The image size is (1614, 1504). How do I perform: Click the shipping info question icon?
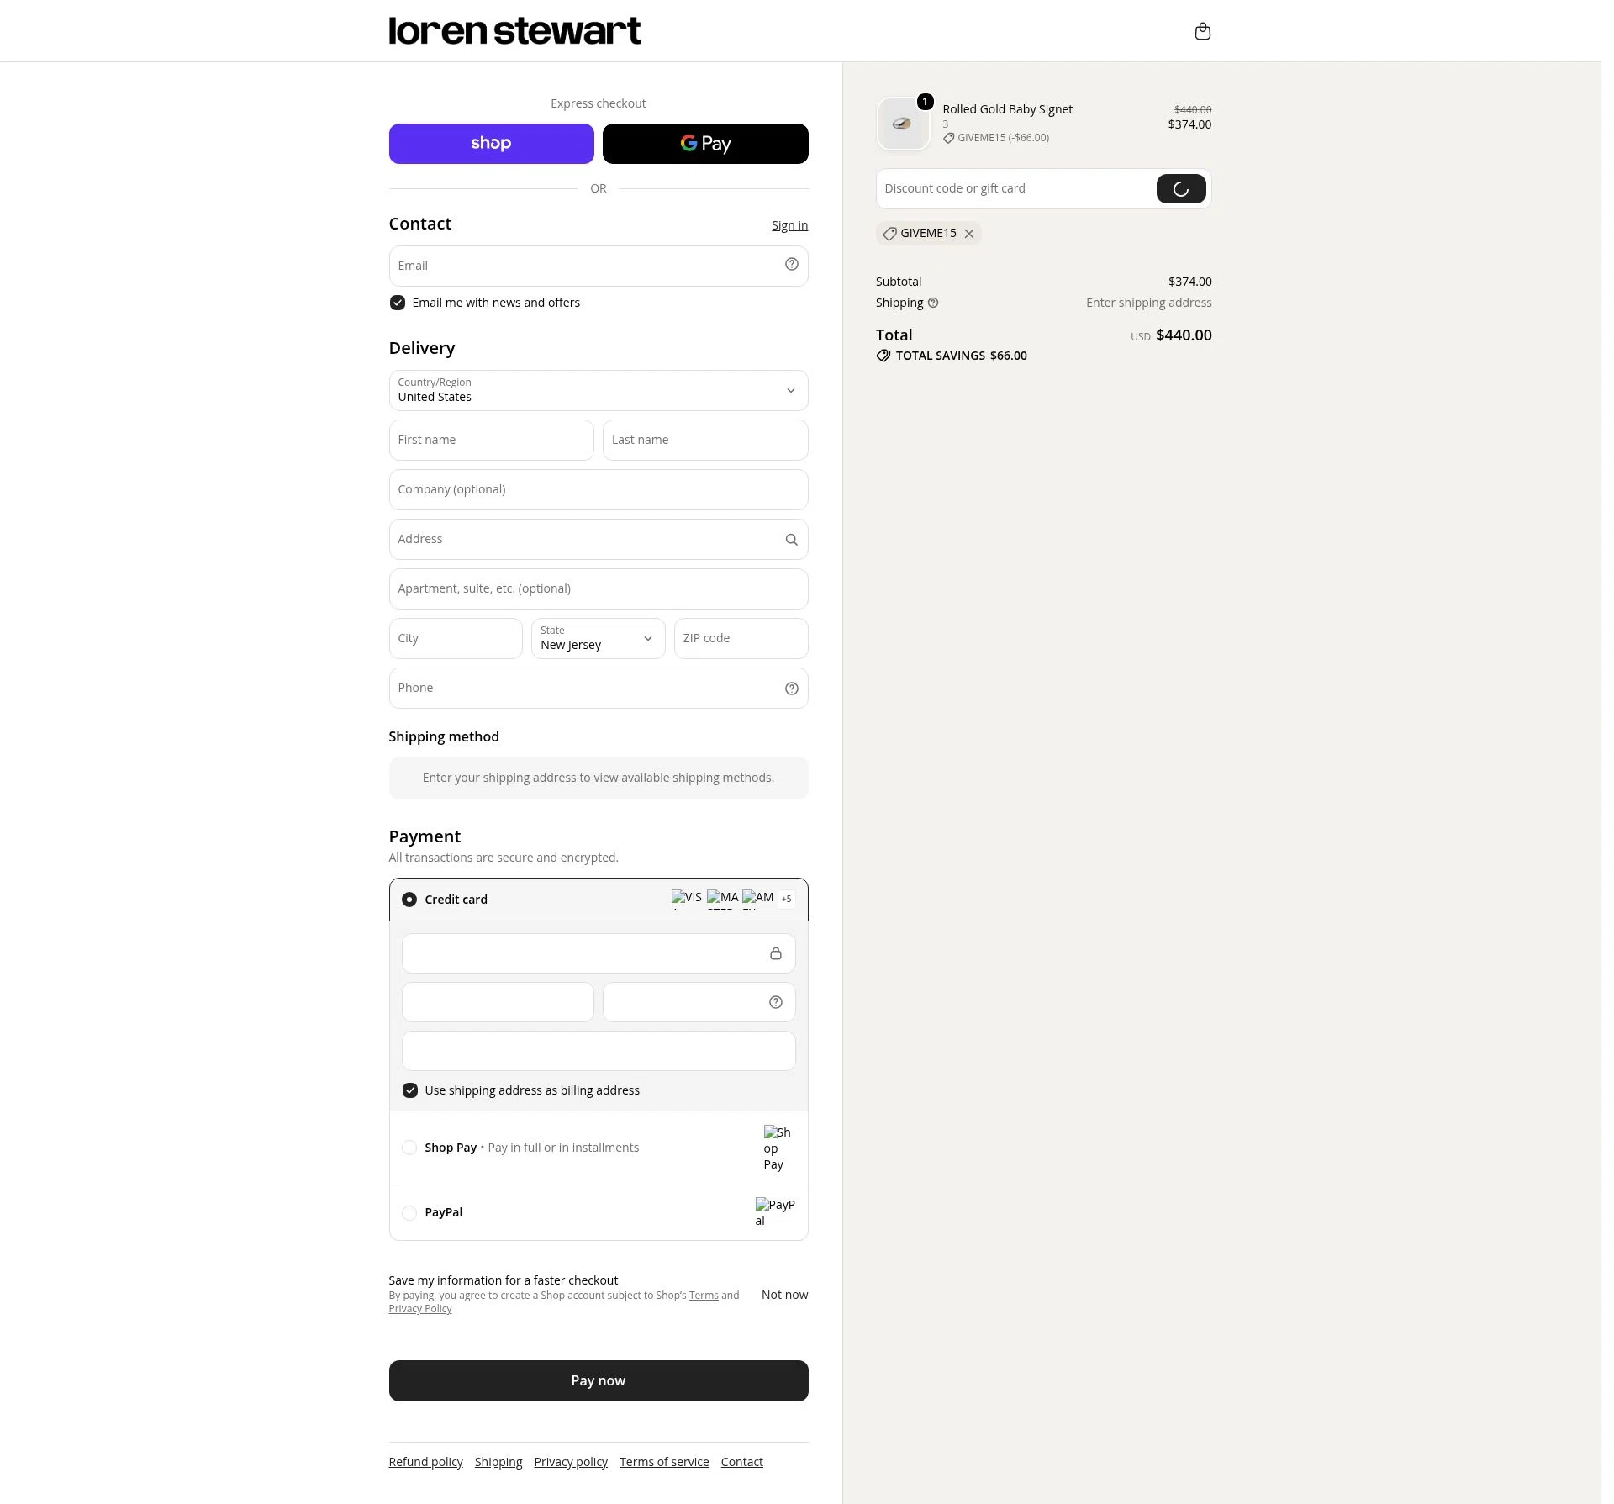pyautogui.click(x=932, y=303)
